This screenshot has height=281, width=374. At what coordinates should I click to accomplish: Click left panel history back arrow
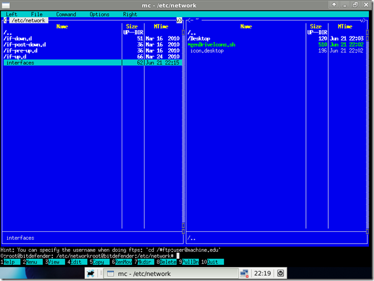(5, 21)
